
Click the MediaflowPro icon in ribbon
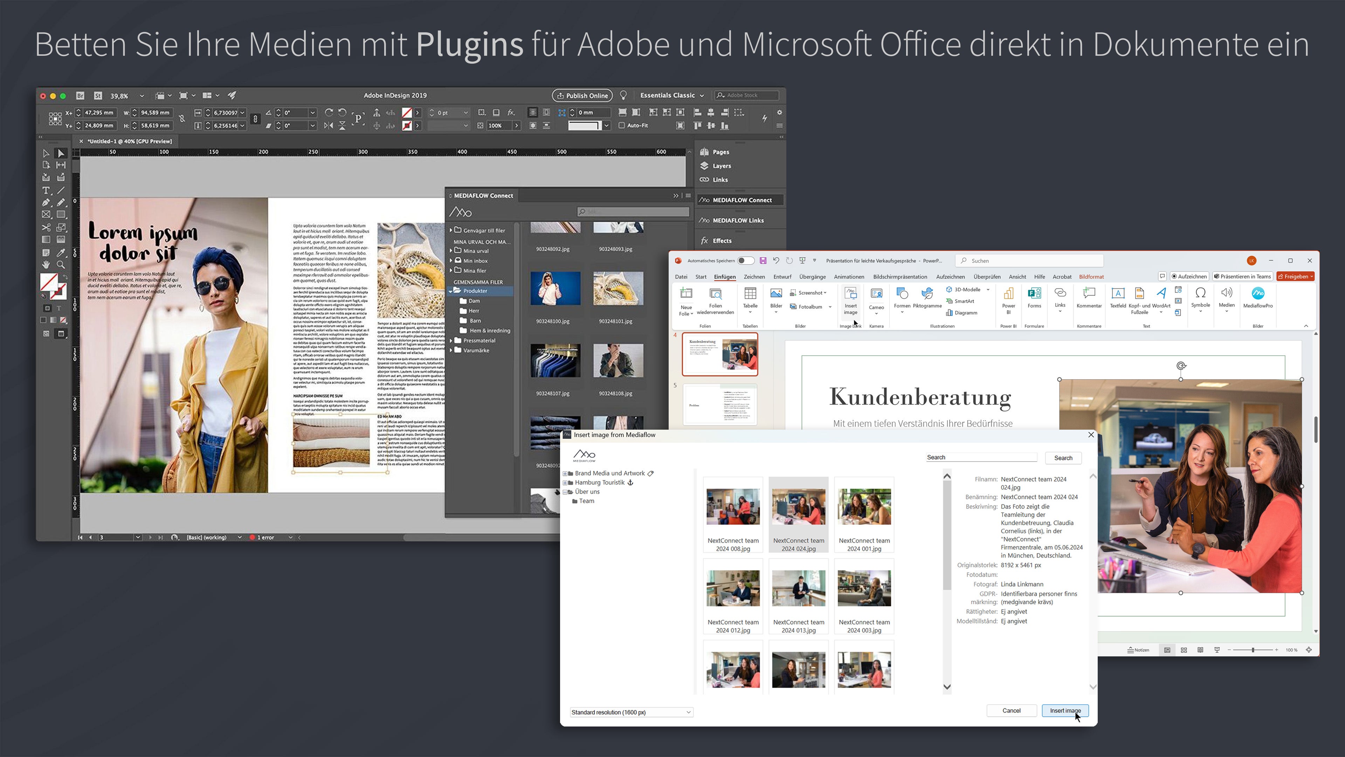pyautogui.click(x=1258, y=294)
